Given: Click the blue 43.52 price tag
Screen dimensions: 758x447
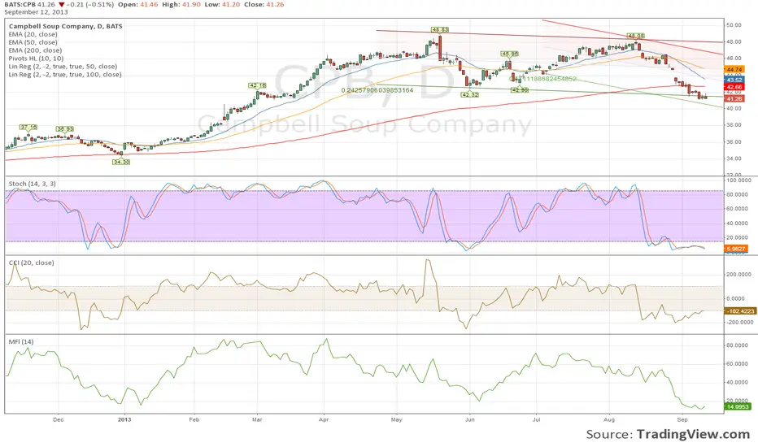Looking at the screenshot, I should [x=734, y=80].
